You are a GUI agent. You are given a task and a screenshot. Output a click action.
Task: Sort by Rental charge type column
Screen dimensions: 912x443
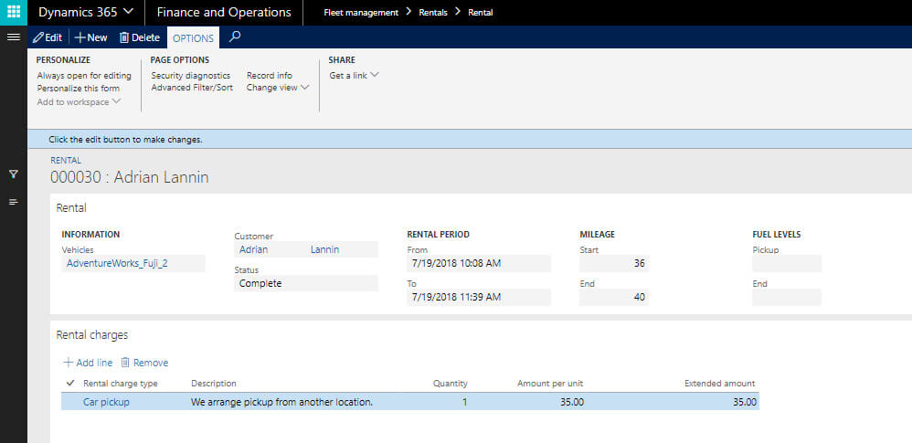tap(121, 384)
